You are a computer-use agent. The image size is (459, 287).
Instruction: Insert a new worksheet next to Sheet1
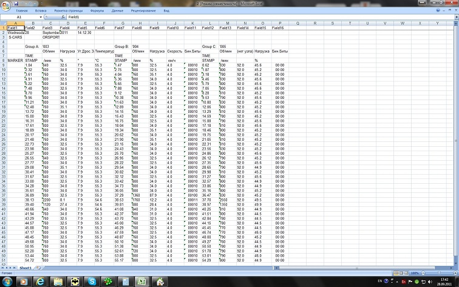[38, 268]
